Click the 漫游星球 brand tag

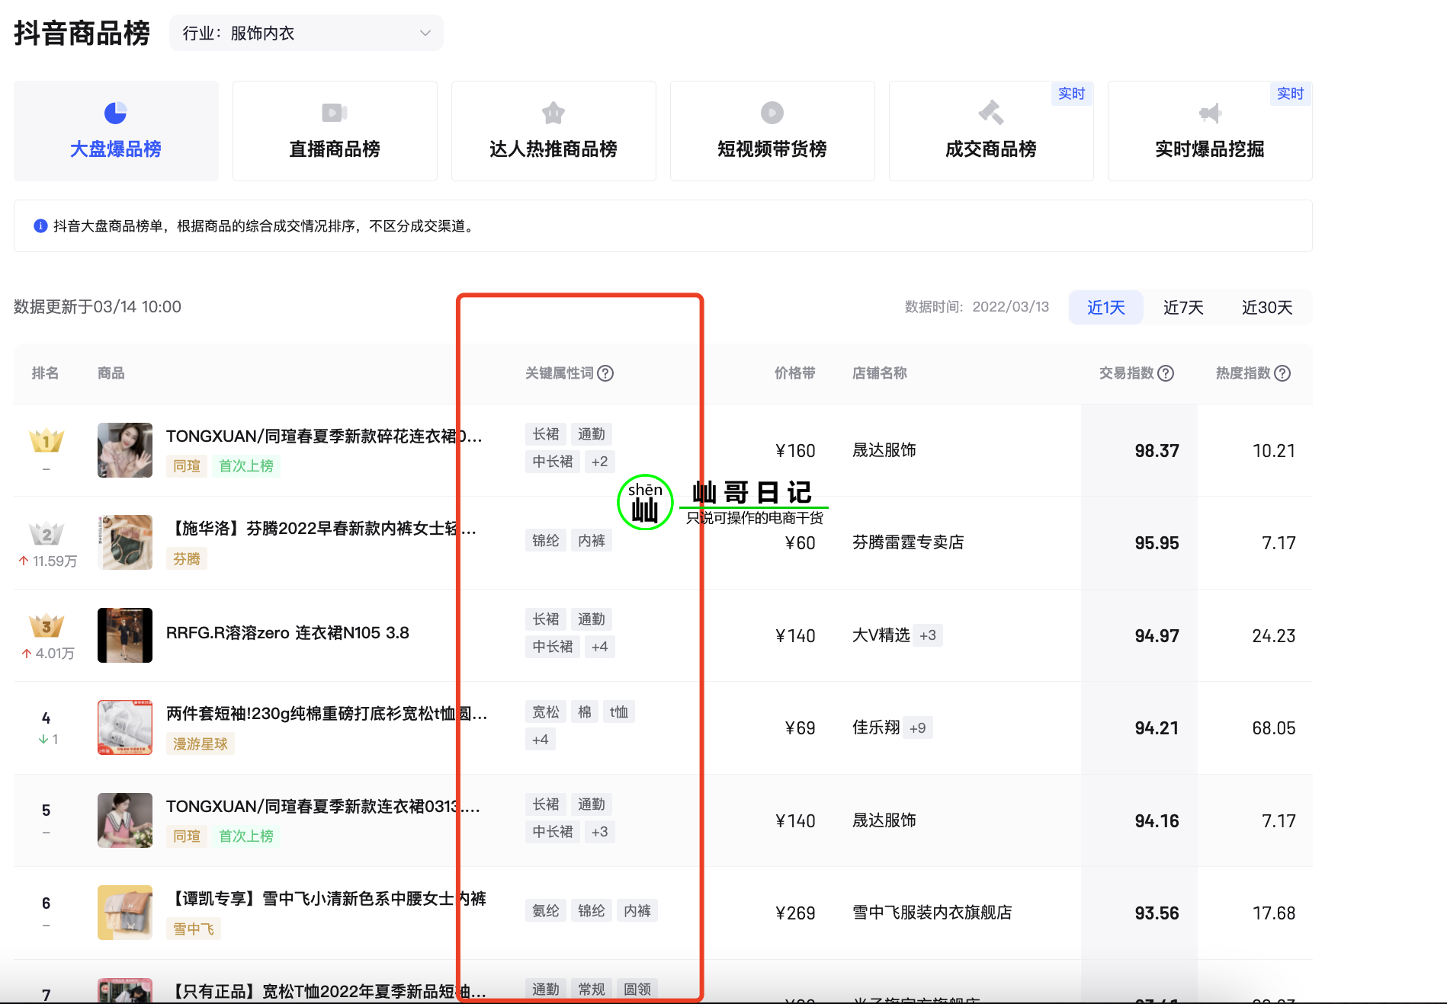[x=201, y=743]
